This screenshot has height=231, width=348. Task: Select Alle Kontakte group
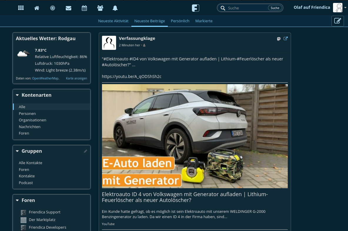tap(30, 163)
